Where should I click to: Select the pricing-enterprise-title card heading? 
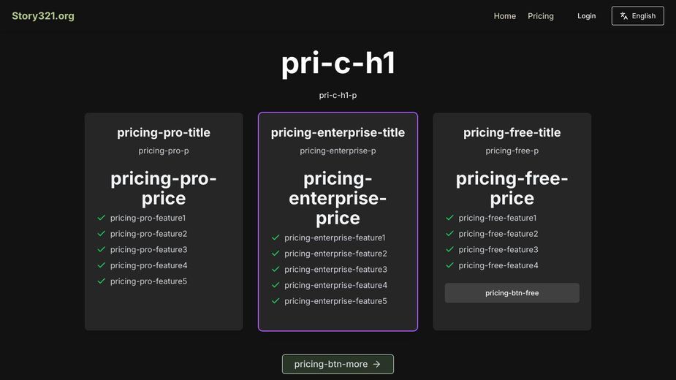(x=338, y=132)
